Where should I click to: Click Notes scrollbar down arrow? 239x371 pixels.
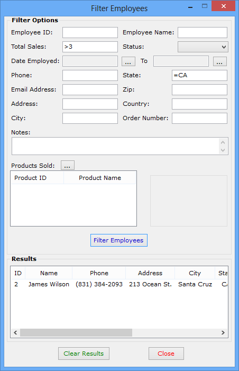click(x=223, y=150)
